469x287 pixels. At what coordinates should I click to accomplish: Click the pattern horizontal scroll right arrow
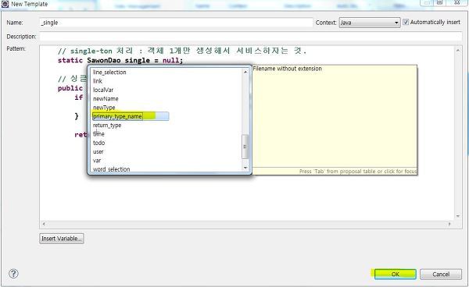(449, 224)
